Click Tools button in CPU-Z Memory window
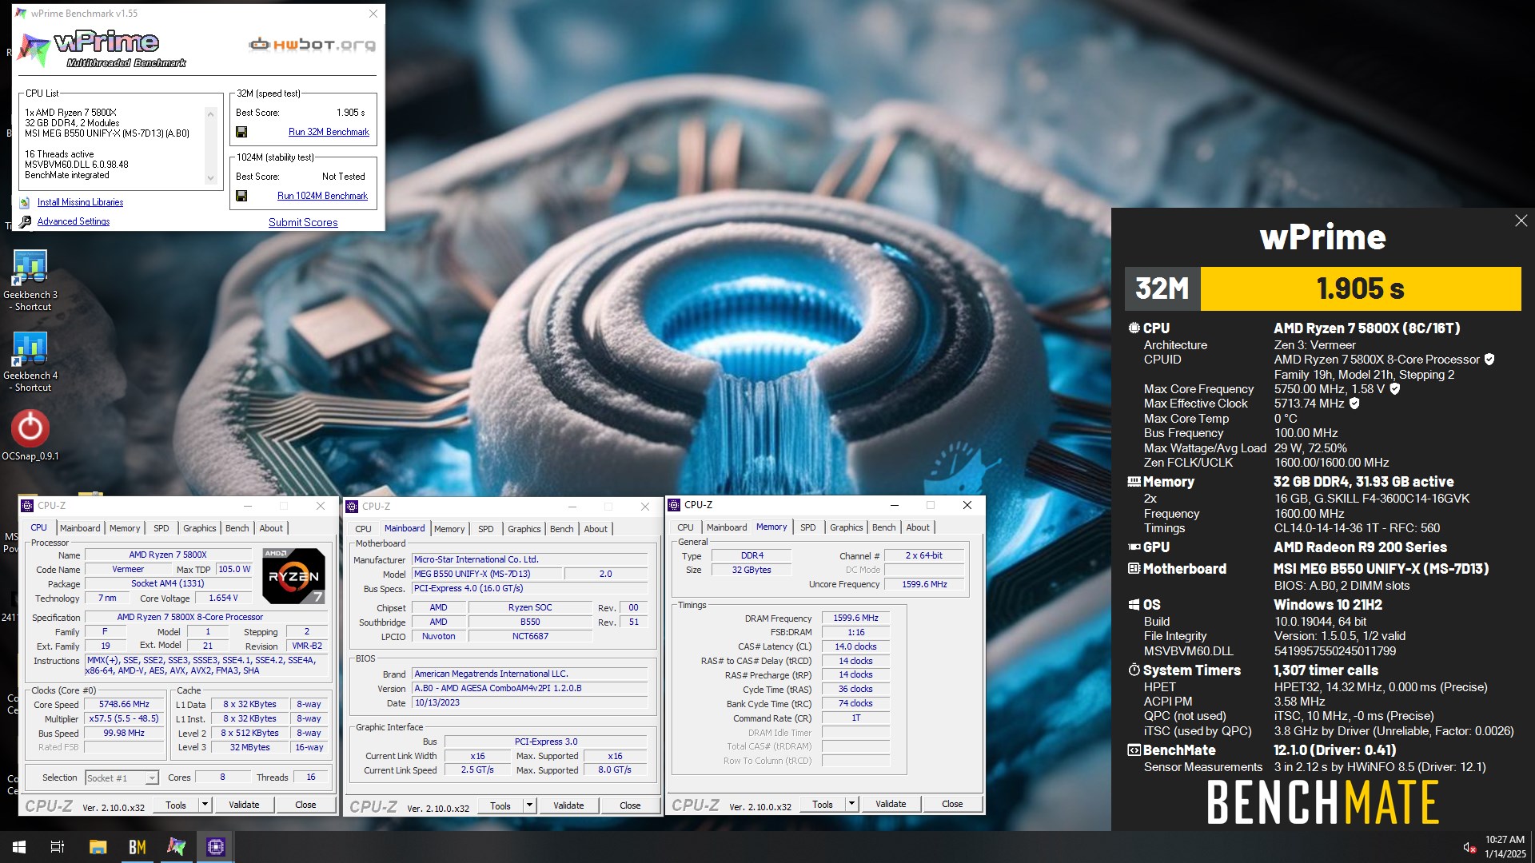The width and height of the screenshot is (1535, 863). tap(823, 805)
